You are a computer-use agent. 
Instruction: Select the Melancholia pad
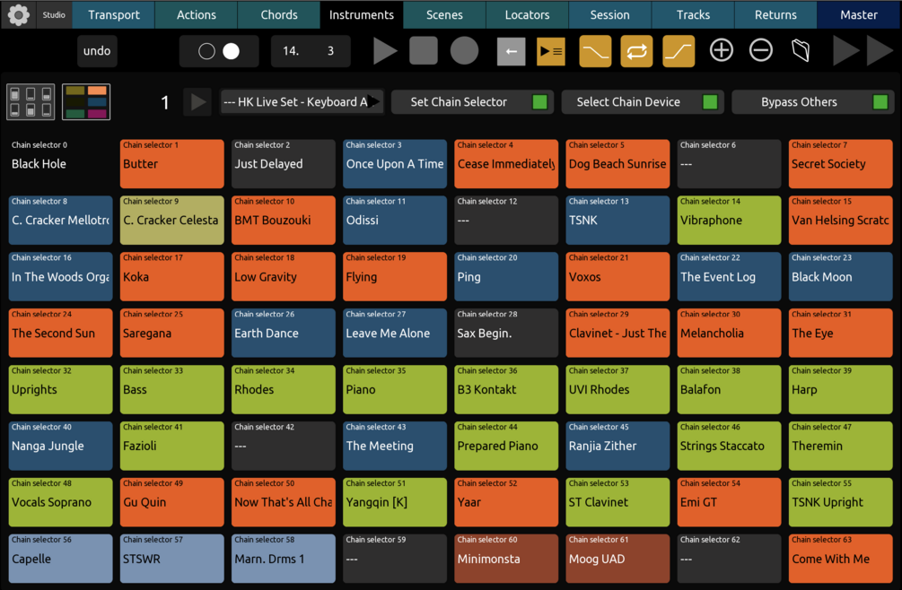[730, 333]
